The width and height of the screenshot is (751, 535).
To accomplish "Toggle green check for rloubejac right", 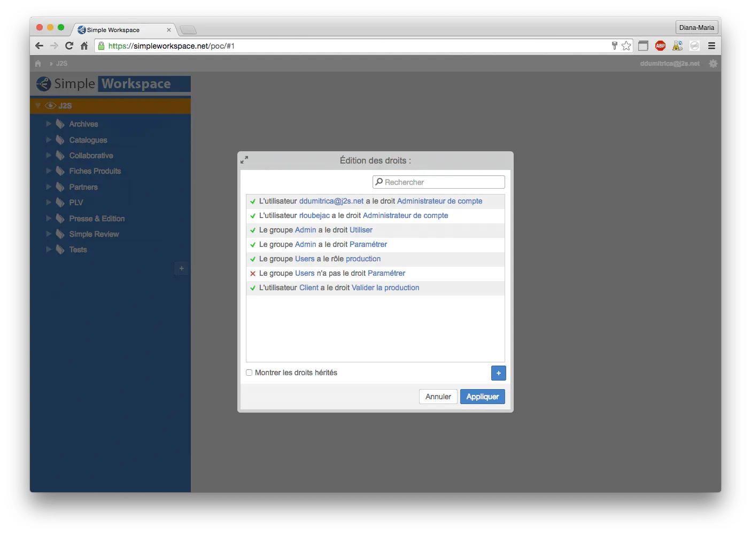I will click(253, 216).
